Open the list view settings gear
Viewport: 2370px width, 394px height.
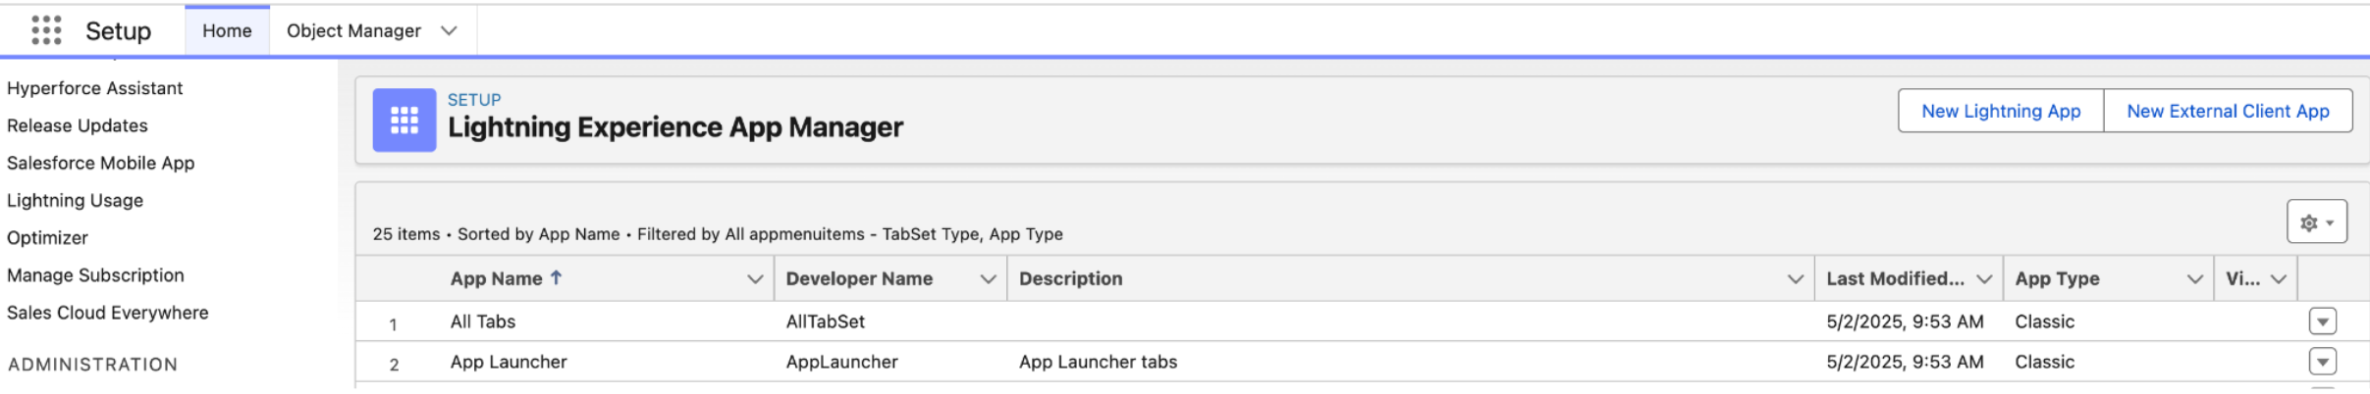2316,222
